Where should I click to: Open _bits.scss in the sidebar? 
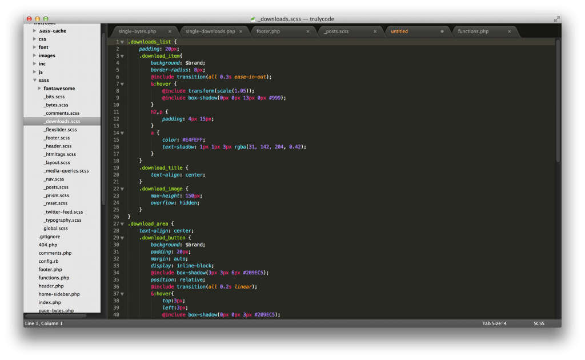54,97
